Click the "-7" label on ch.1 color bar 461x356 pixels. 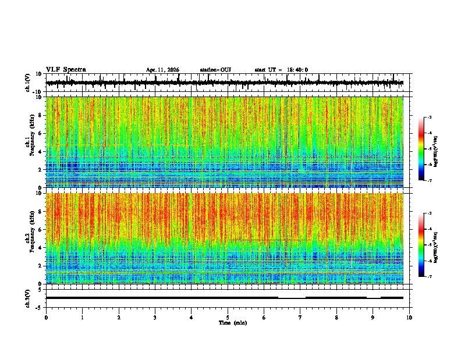429,180
